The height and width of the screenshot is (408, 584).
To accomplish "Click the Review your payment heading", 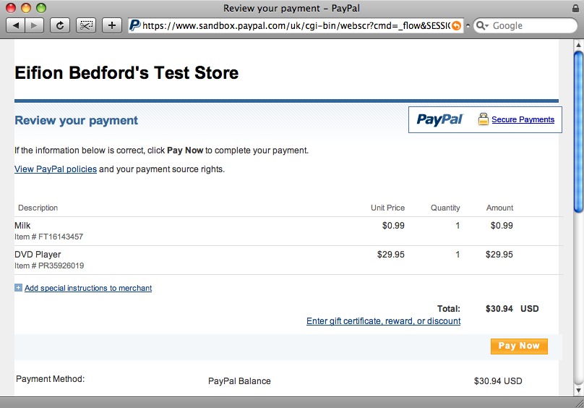I will (x=77, y=121).
